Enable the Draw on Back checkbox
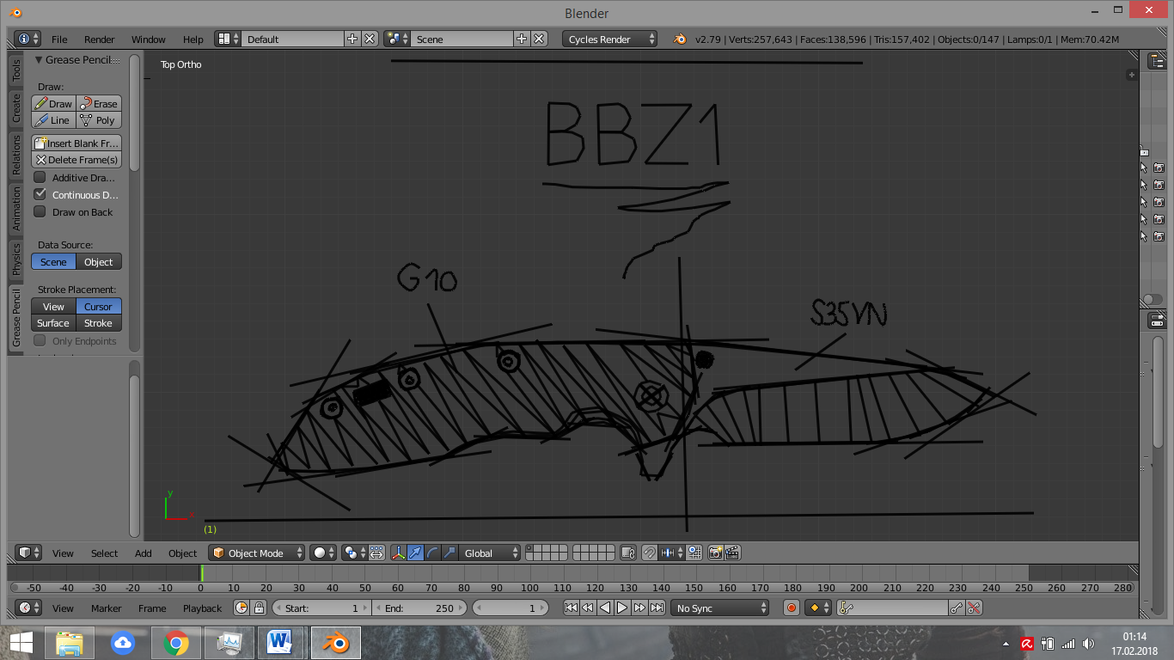Screen dimensions: 1174x660 tap(40, 212)
